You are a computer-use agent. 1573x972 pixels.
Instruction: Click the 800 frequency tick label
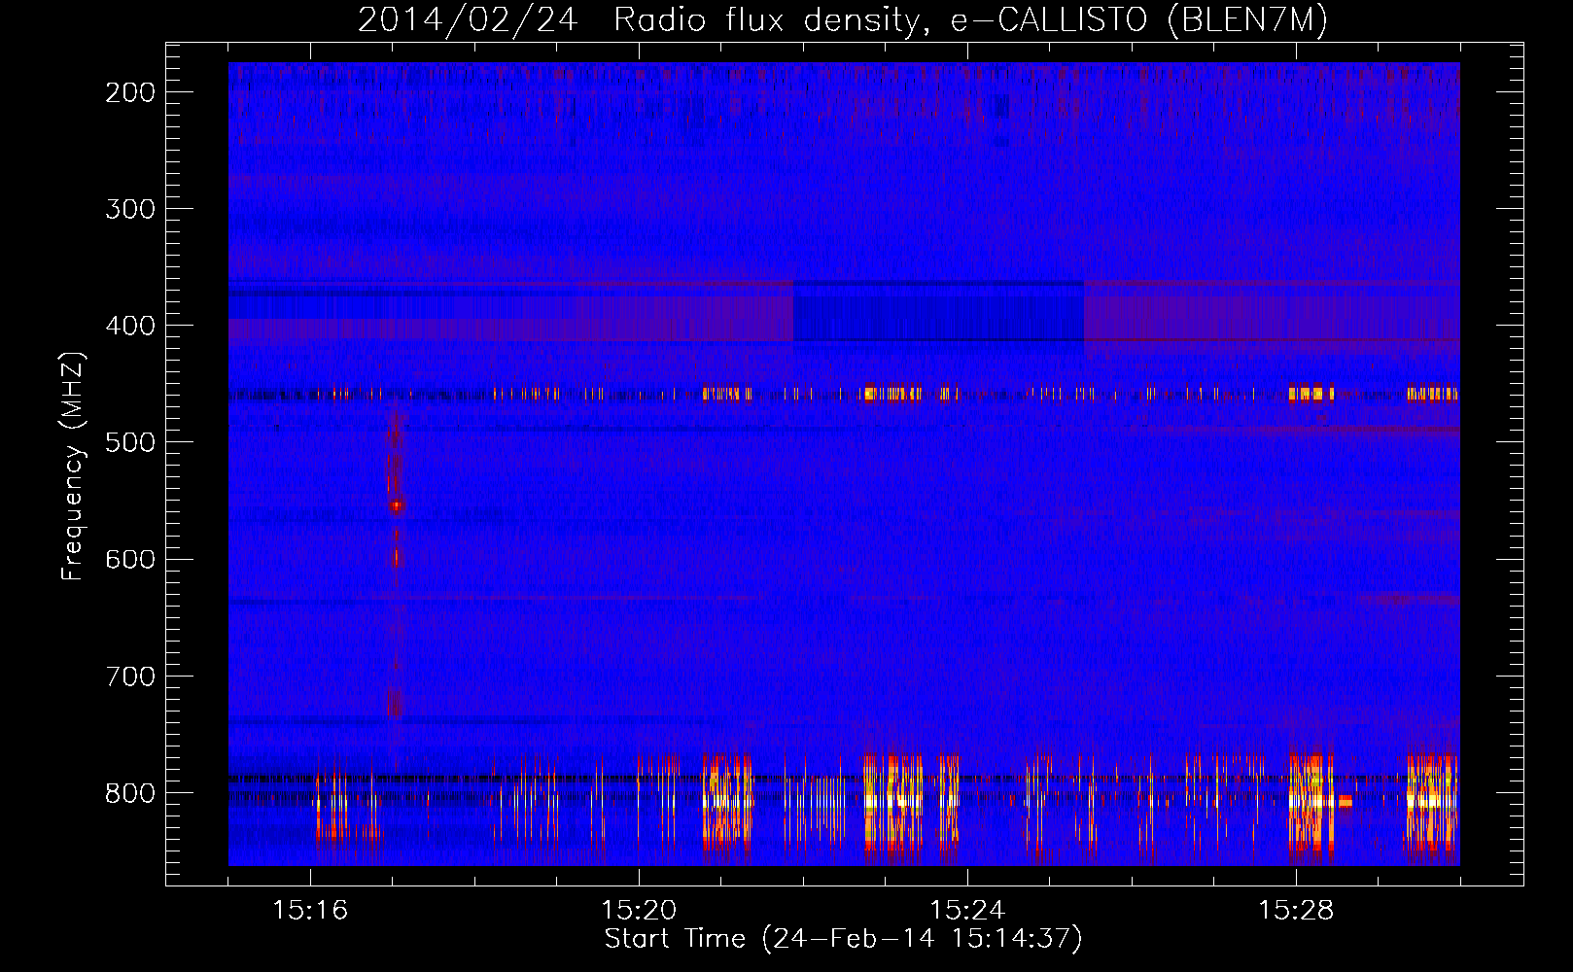tap(130, 793)
